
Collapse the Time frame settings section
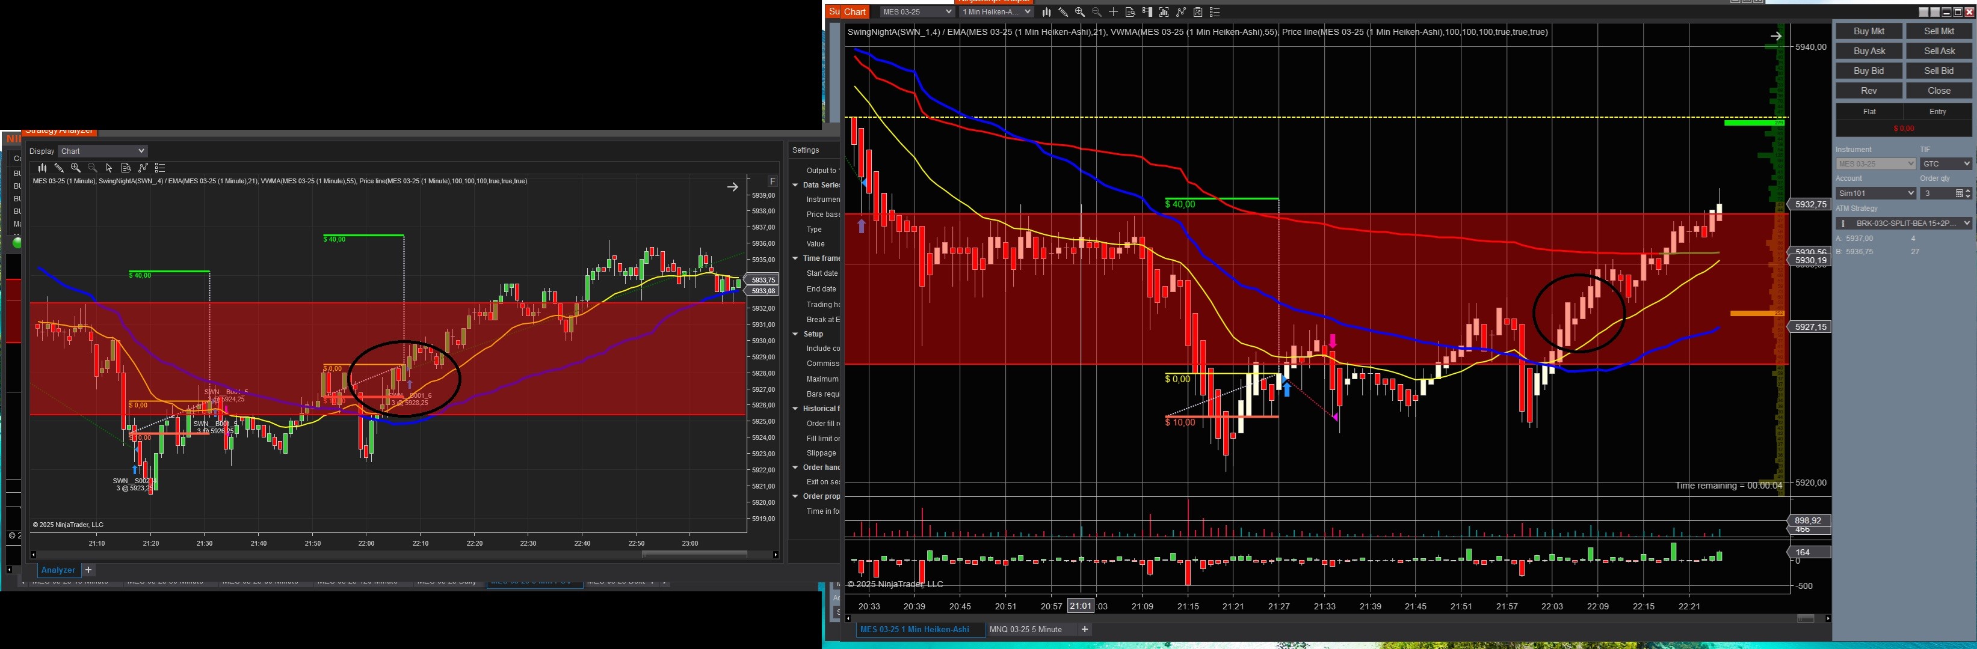[796, 258]
